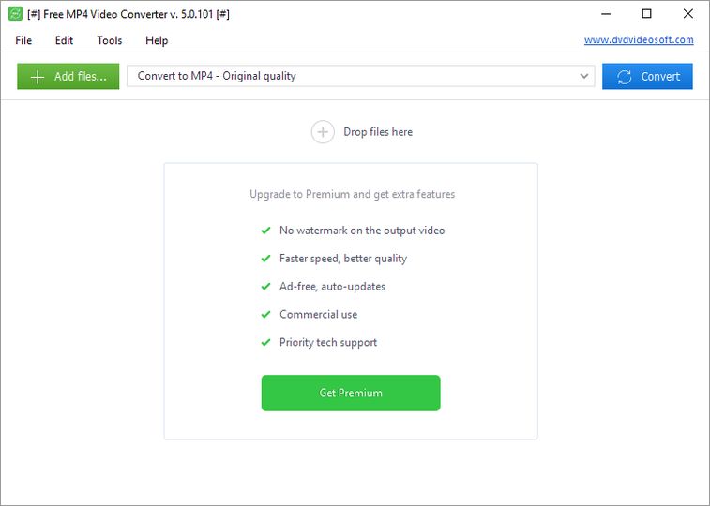Open the Edit menu

point(64,40)
